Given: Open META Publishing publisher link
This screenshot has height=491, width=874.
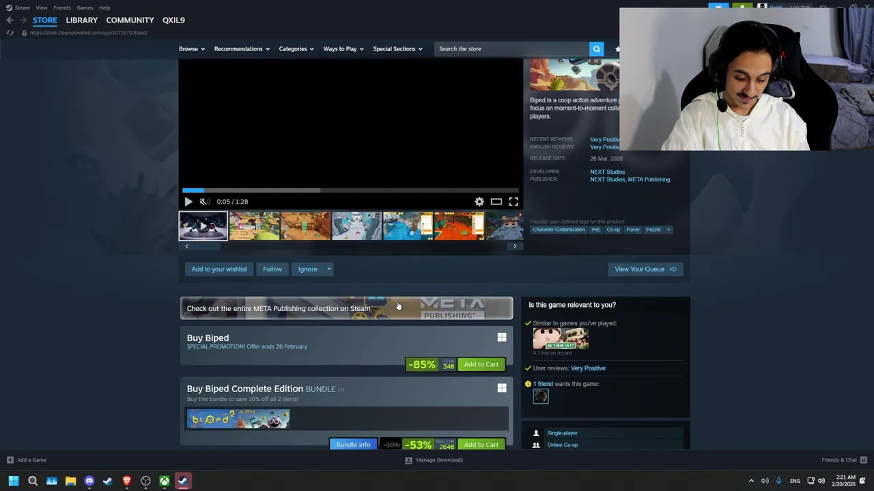Looking at the screenshot, I should tap(649, 179).
